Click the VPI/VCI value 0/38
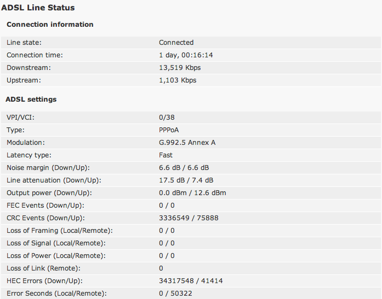 (167, 118)
